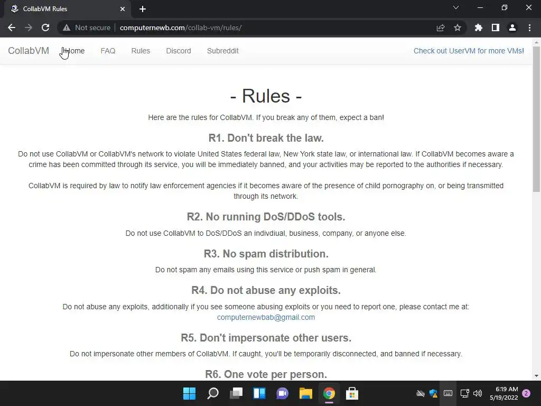Screen dimensions: 541x406
Task: Open the clock showing 6:19 AM
Action: pos(503,393)
